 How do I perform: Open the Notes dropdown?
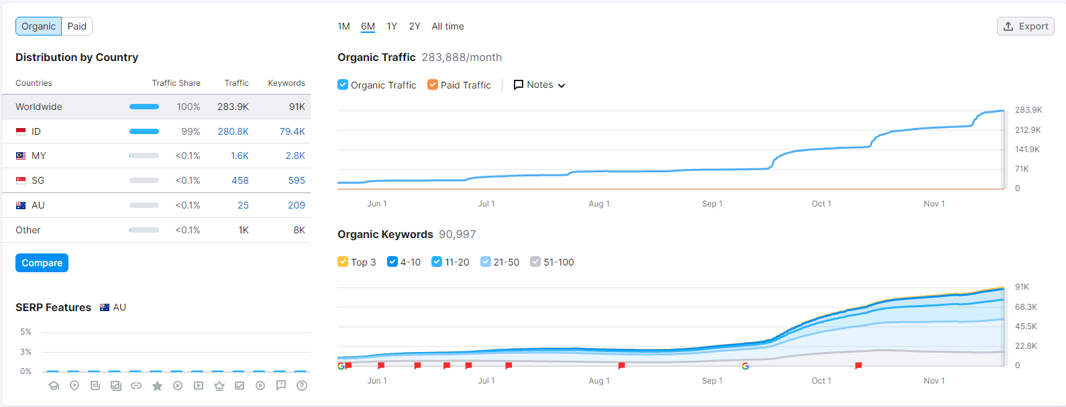tap(539, 84)
